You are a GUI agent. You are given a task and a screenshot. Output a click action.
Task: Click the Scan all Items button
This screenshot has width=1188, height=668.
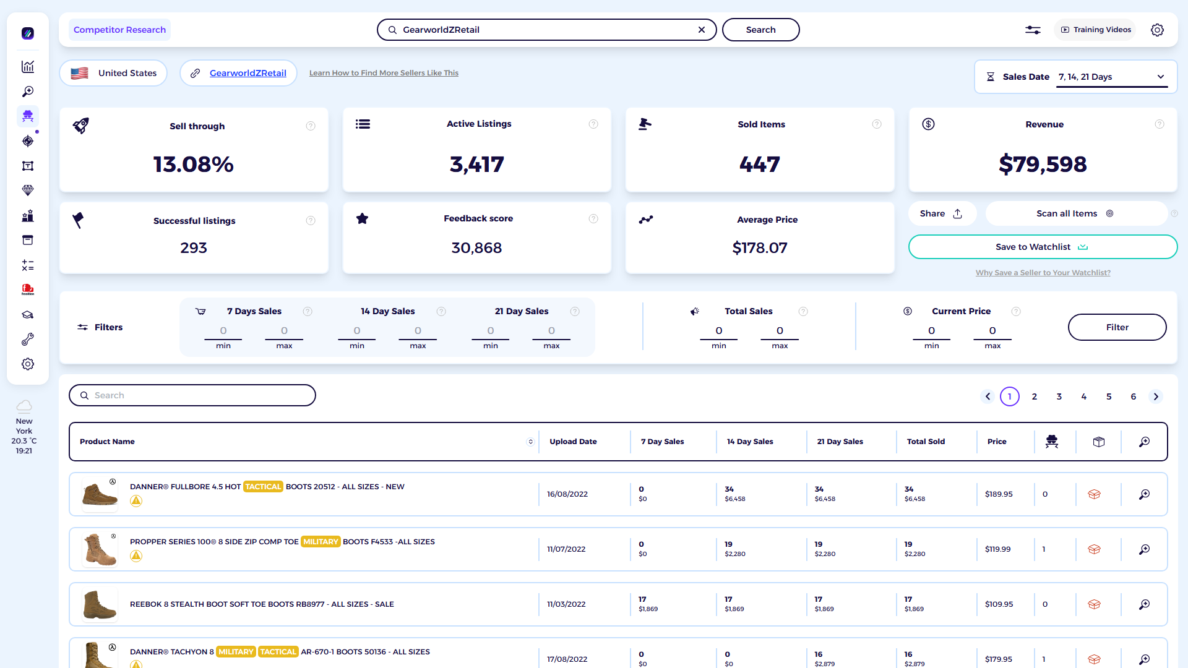tap(1076, 213)
